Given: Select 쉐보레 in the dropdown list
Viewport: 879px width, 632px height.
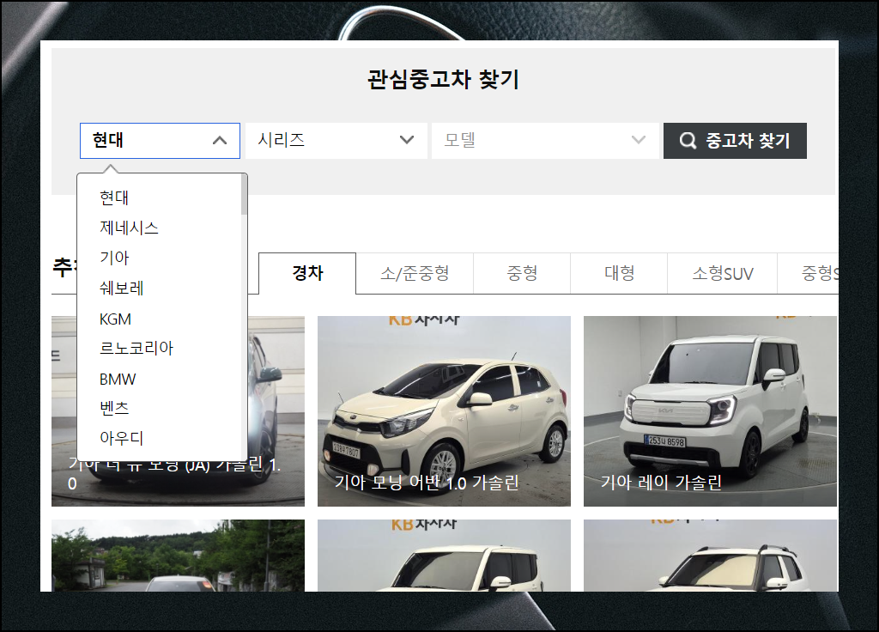Looking at the screenshot, I should 122,289.
